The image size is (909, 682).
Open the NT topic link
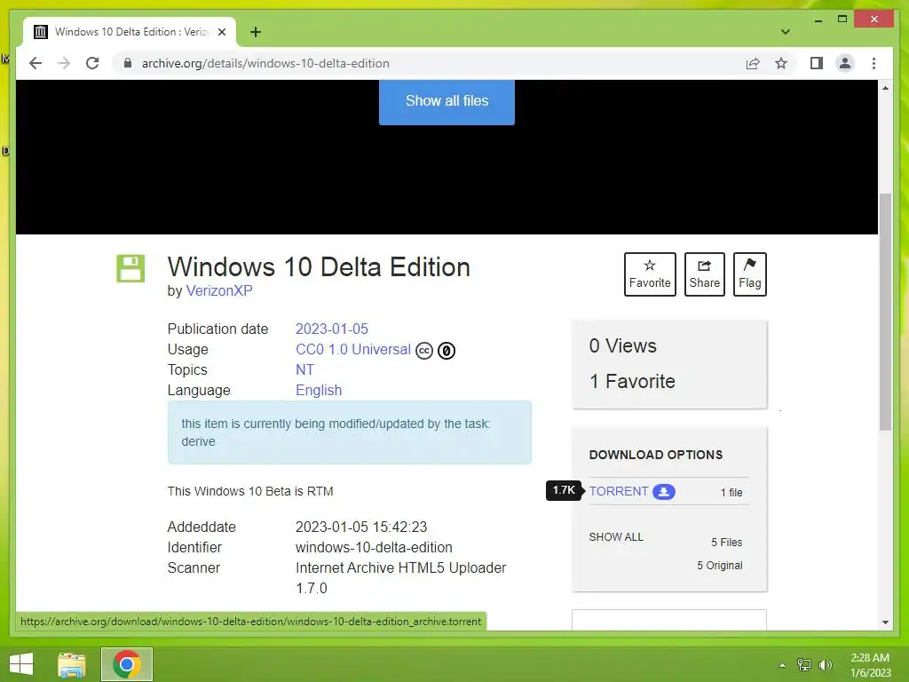click(305, 370)
